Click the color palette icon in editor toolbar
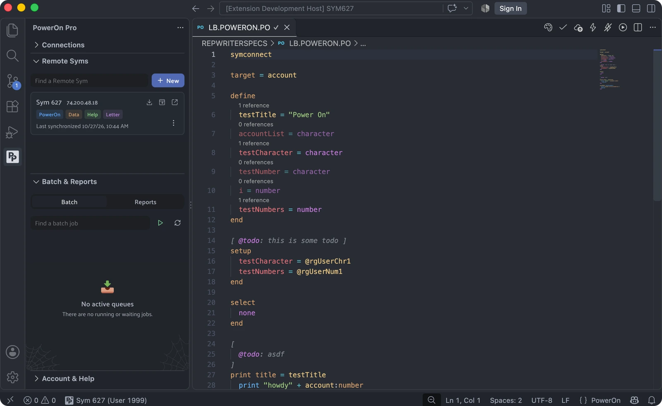 (548, 27)
